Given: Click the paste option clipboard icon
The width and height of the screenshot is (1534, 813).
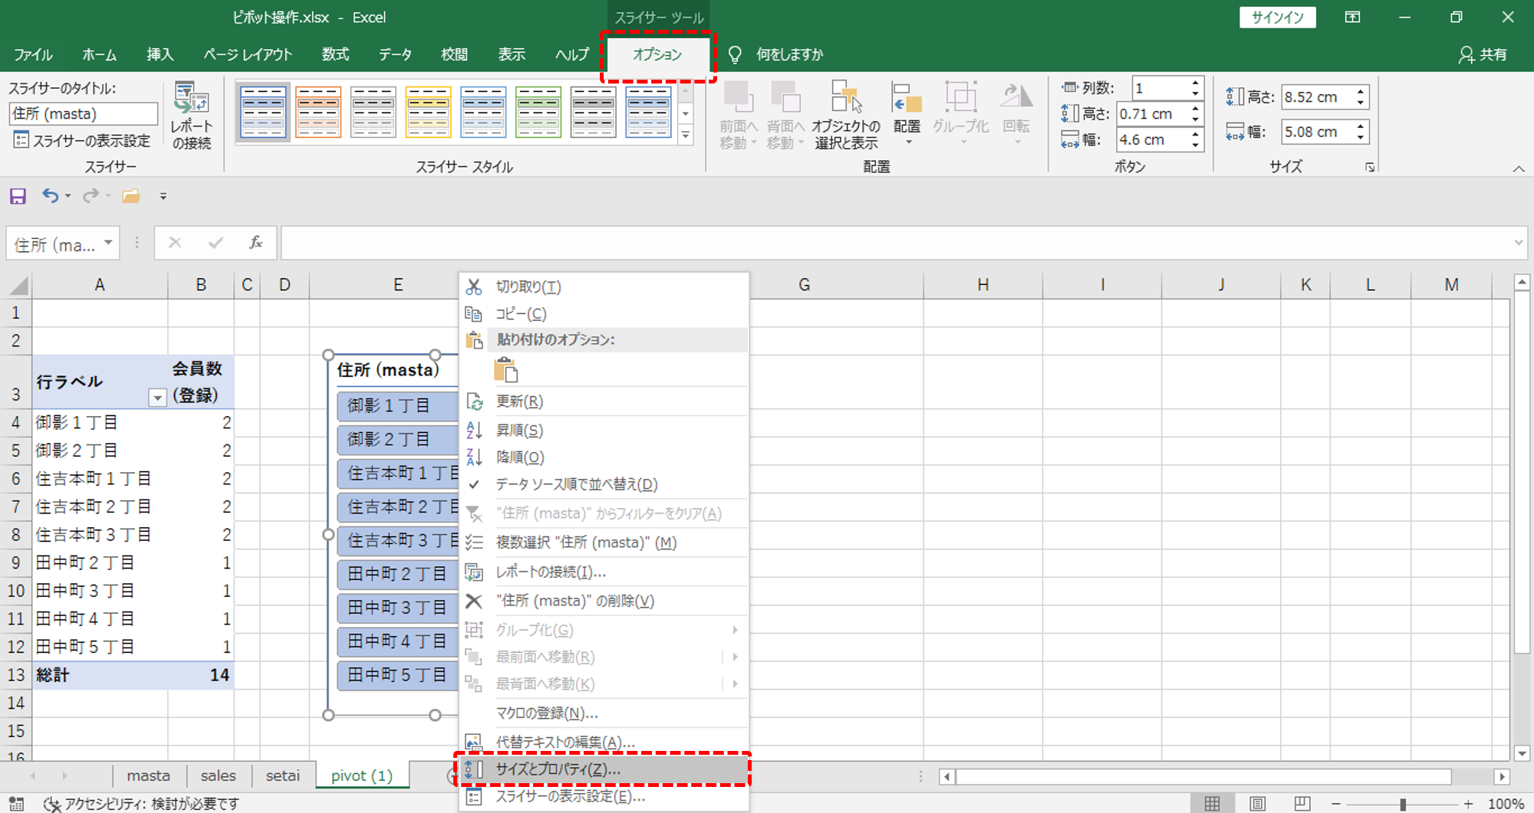Looking at the screenshot, I should click(x=506, y=370).
